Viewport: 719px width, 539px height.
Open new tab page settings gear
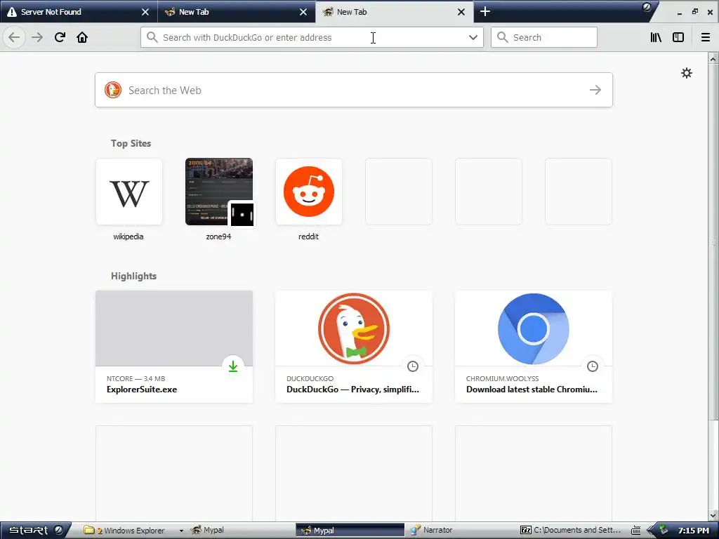[687, 73]
